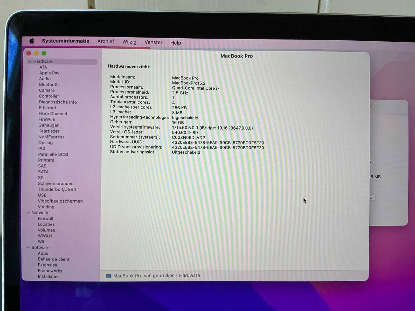This screenshot has width=415, height=311.
Task: Click the Model-ID value MacBookPro15,2
Action: (189, 83)
